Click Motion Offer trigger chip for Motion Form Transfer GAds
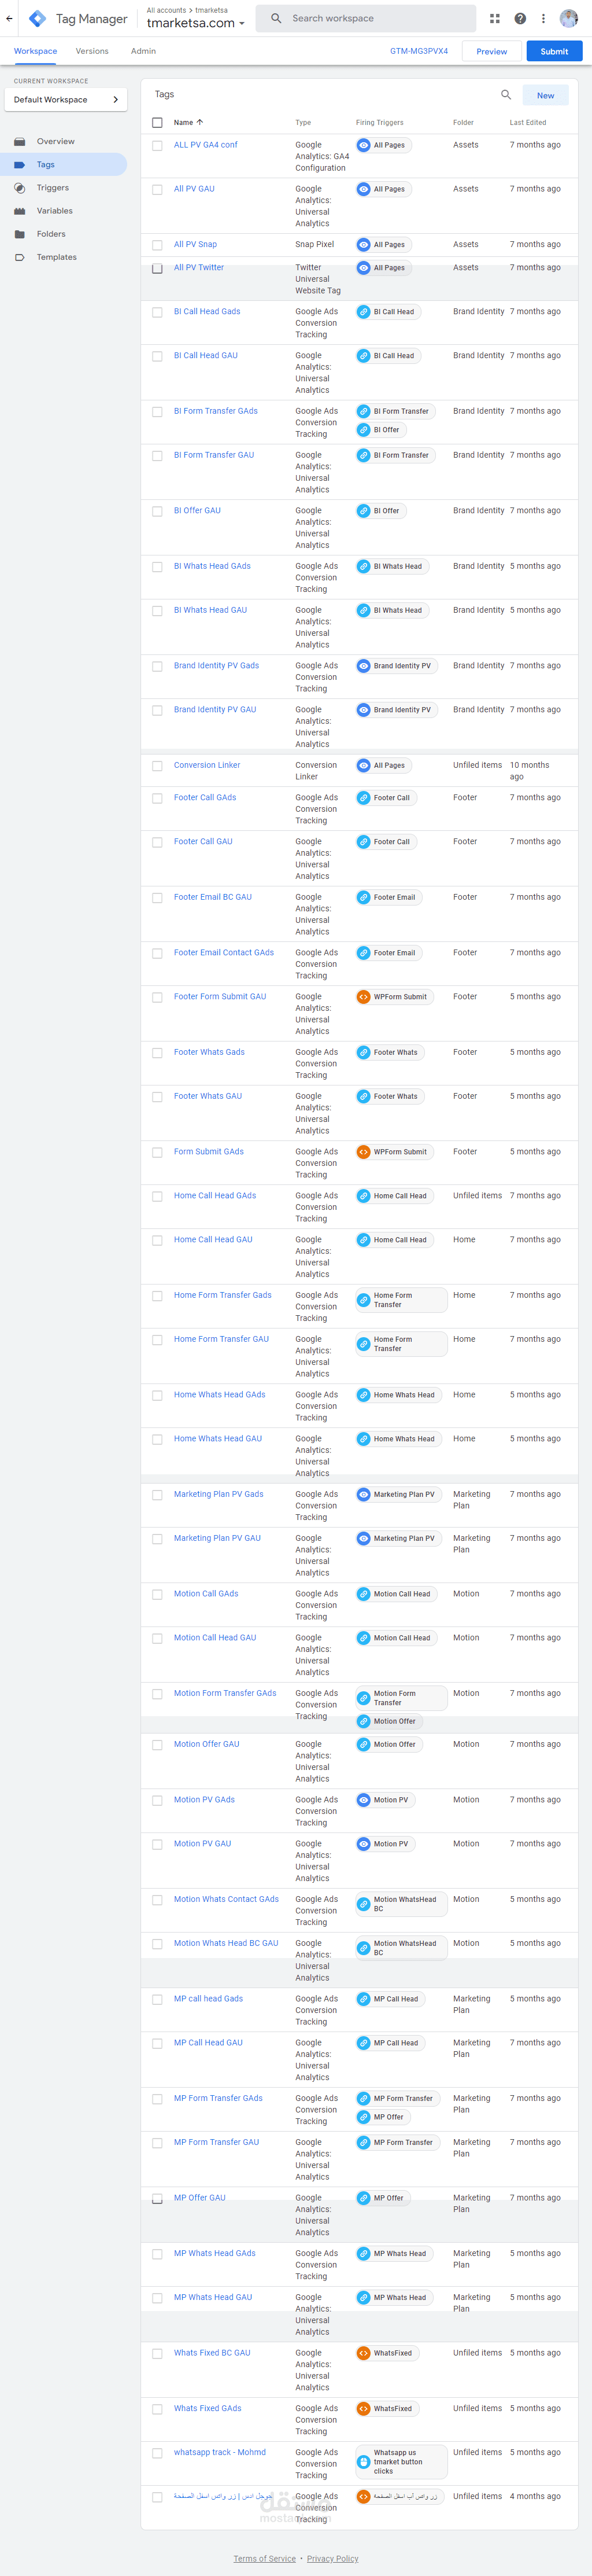The height and width of the screenshot is (2576, 592). pyautogui.click(x=388, y=1721)
